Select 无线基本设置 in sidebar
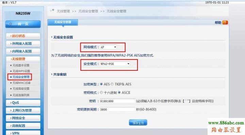The width and height of the screenshot is (245, 135). point(21,65)
